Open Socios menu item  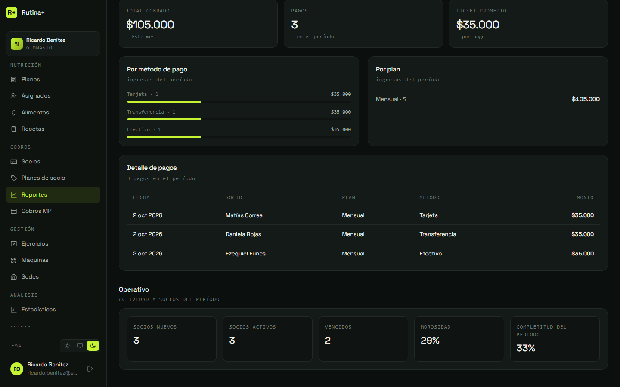[53, 162]
